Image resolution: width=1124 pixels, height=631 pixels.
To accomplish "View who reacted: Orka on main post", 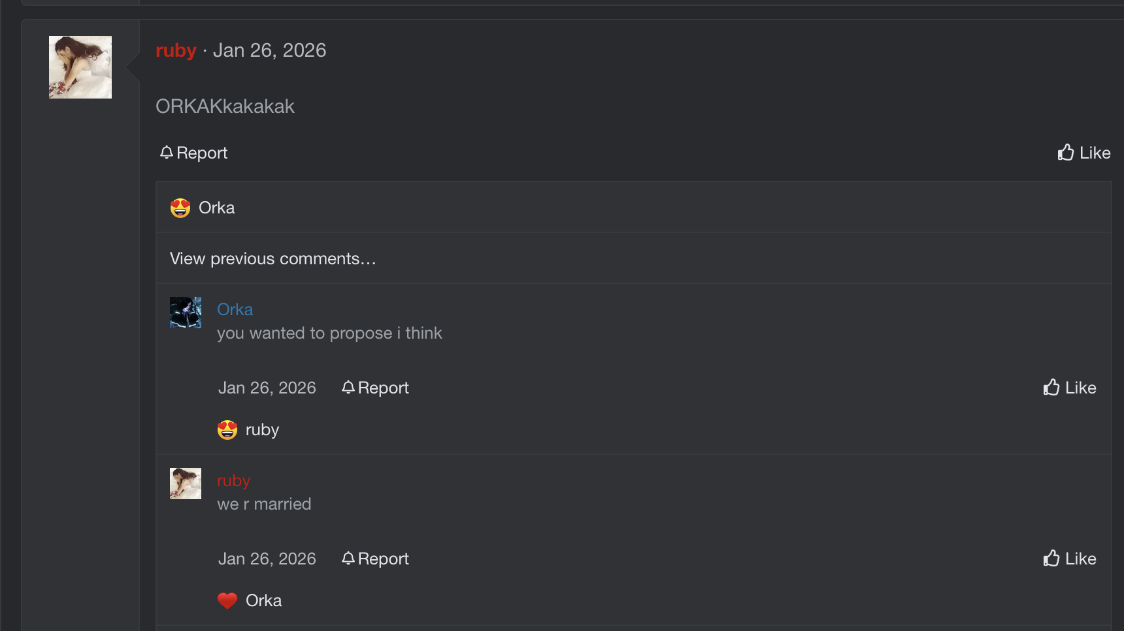I will (216, 208).
